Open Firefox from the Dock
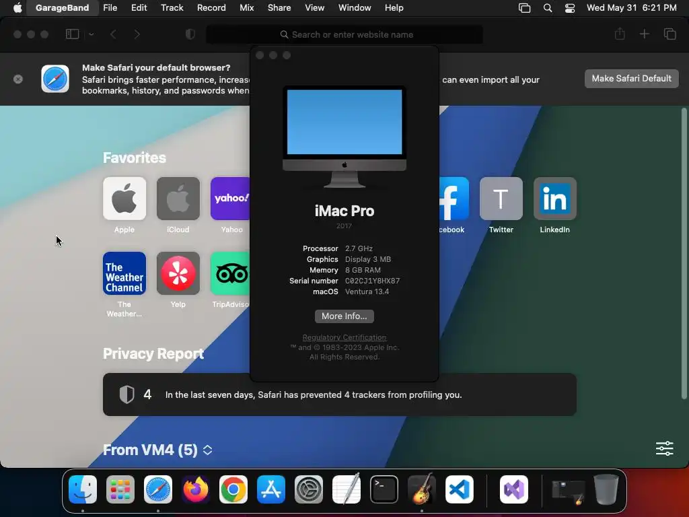 [196, 489]
